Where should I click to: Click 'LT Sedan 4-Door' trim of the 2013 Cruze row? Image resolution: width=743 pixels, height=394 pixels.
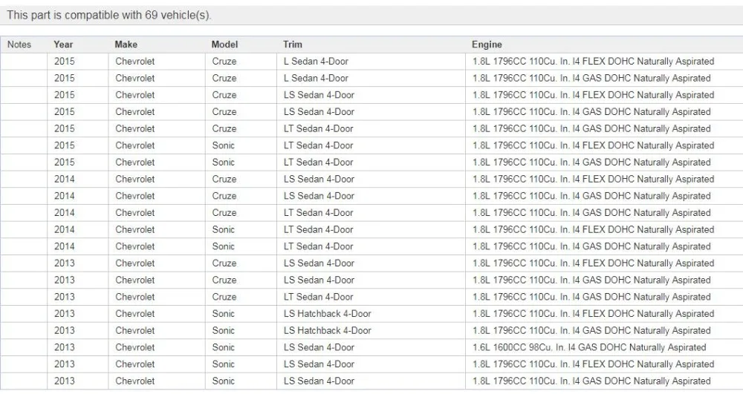(x=319, y=297)
